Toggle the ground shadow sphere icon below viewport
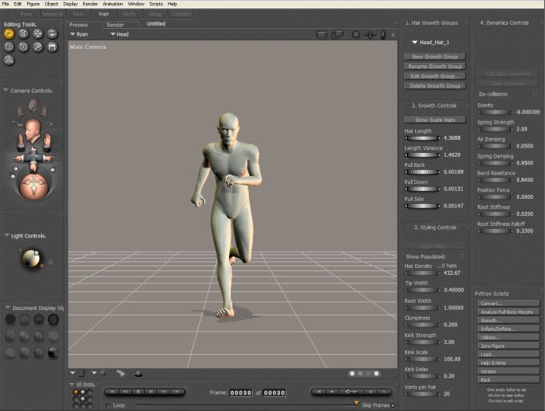 (x=138, y=373)
